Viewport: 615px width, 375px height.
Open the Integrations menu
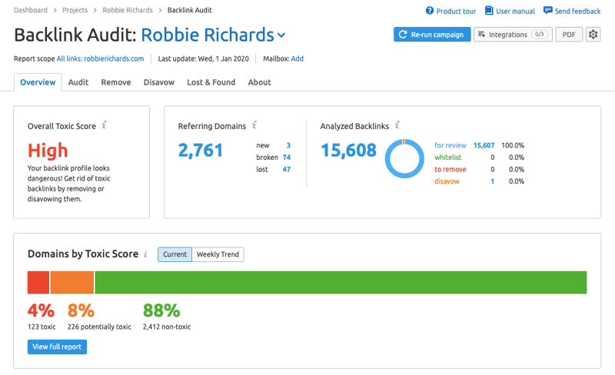(511, 35)
